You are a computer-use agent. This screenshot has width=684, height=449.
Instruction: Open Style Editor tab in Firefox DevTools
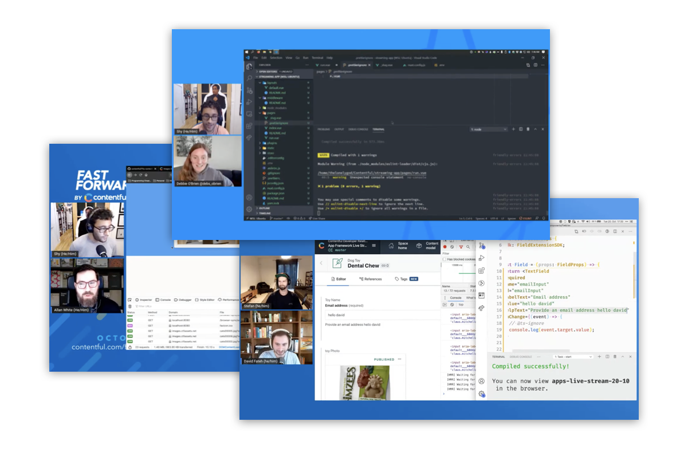coord(205,300)
